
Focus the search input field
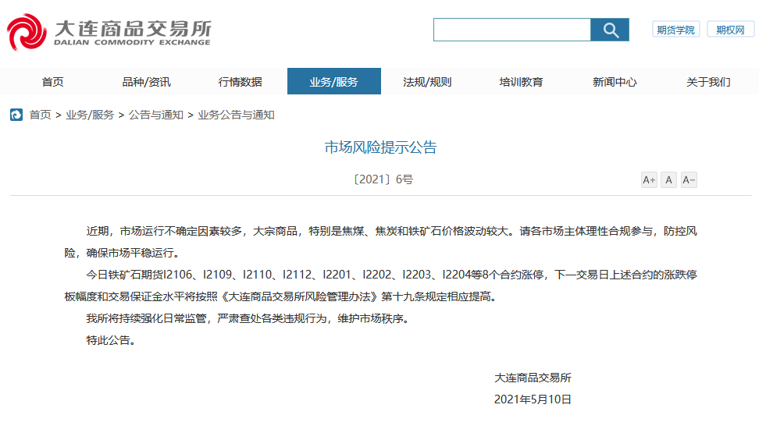coord(512,30)
